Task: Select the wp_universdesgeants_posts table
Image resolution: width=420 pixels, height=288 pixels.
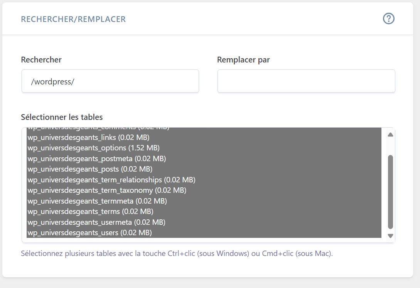Action: coord(204,169)
